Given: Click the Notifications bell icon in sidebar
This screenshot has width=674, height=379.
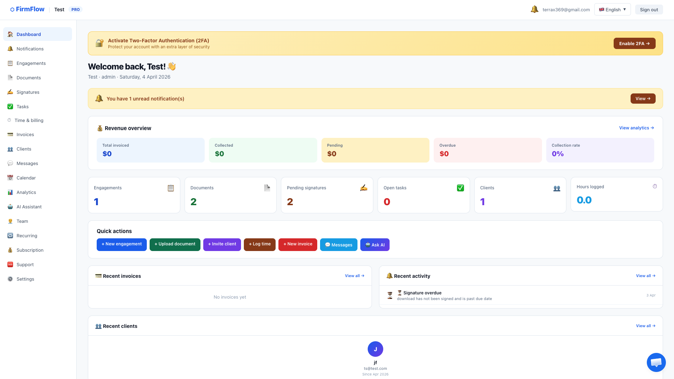Looking at the screenshot, I should pyautogui.click(x=10, y=49).
